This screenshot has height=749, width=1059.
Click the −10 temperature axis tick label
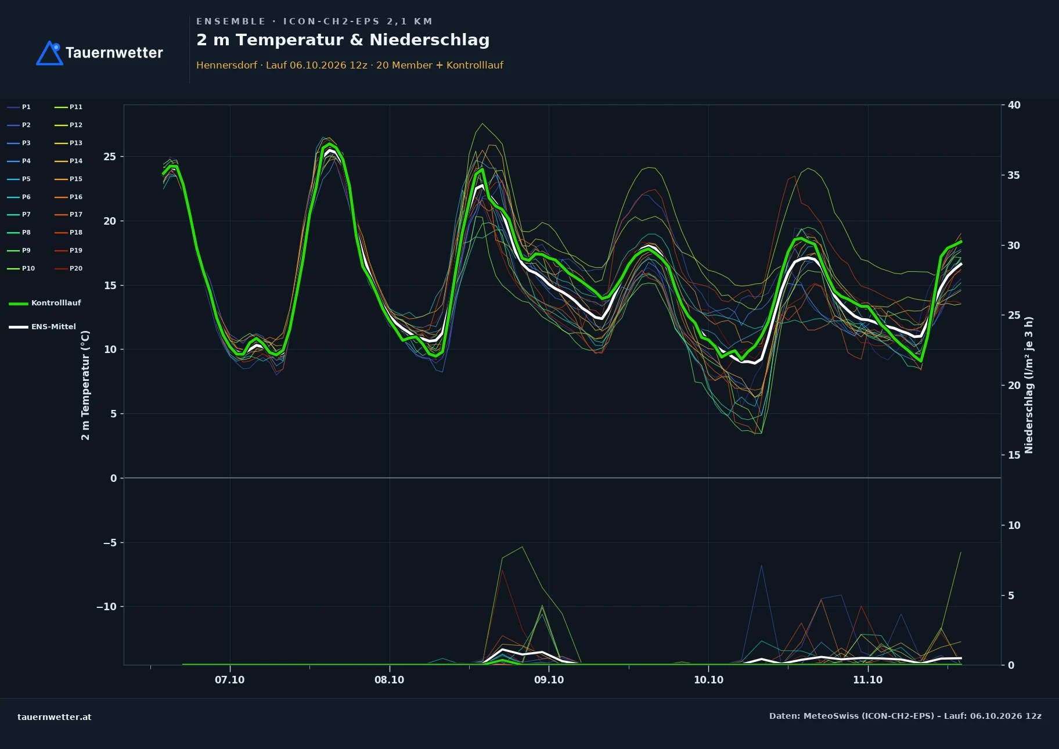[x=106, y=607]
